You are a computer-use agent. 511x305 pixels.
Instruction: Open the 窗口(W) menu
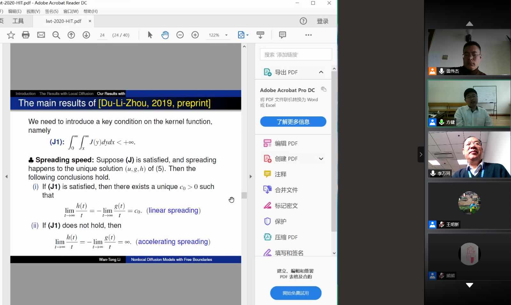[x=71, y=12]
